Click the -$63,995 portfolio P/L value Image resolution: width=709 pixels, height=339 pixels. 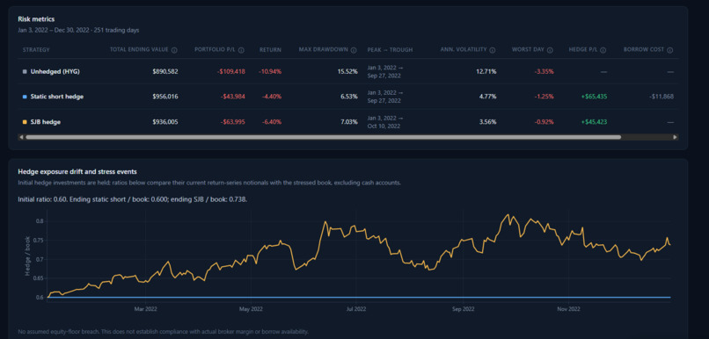point(232,122)
